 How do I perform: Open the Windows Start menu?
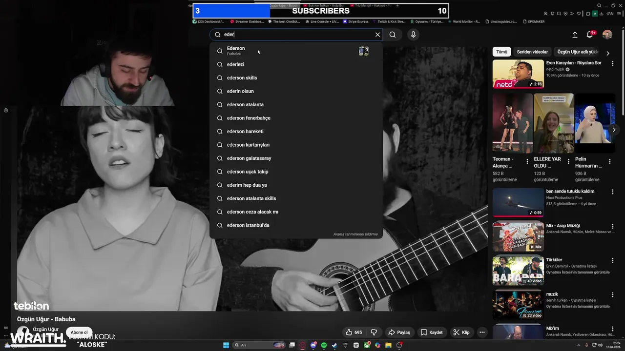[226, 345]
